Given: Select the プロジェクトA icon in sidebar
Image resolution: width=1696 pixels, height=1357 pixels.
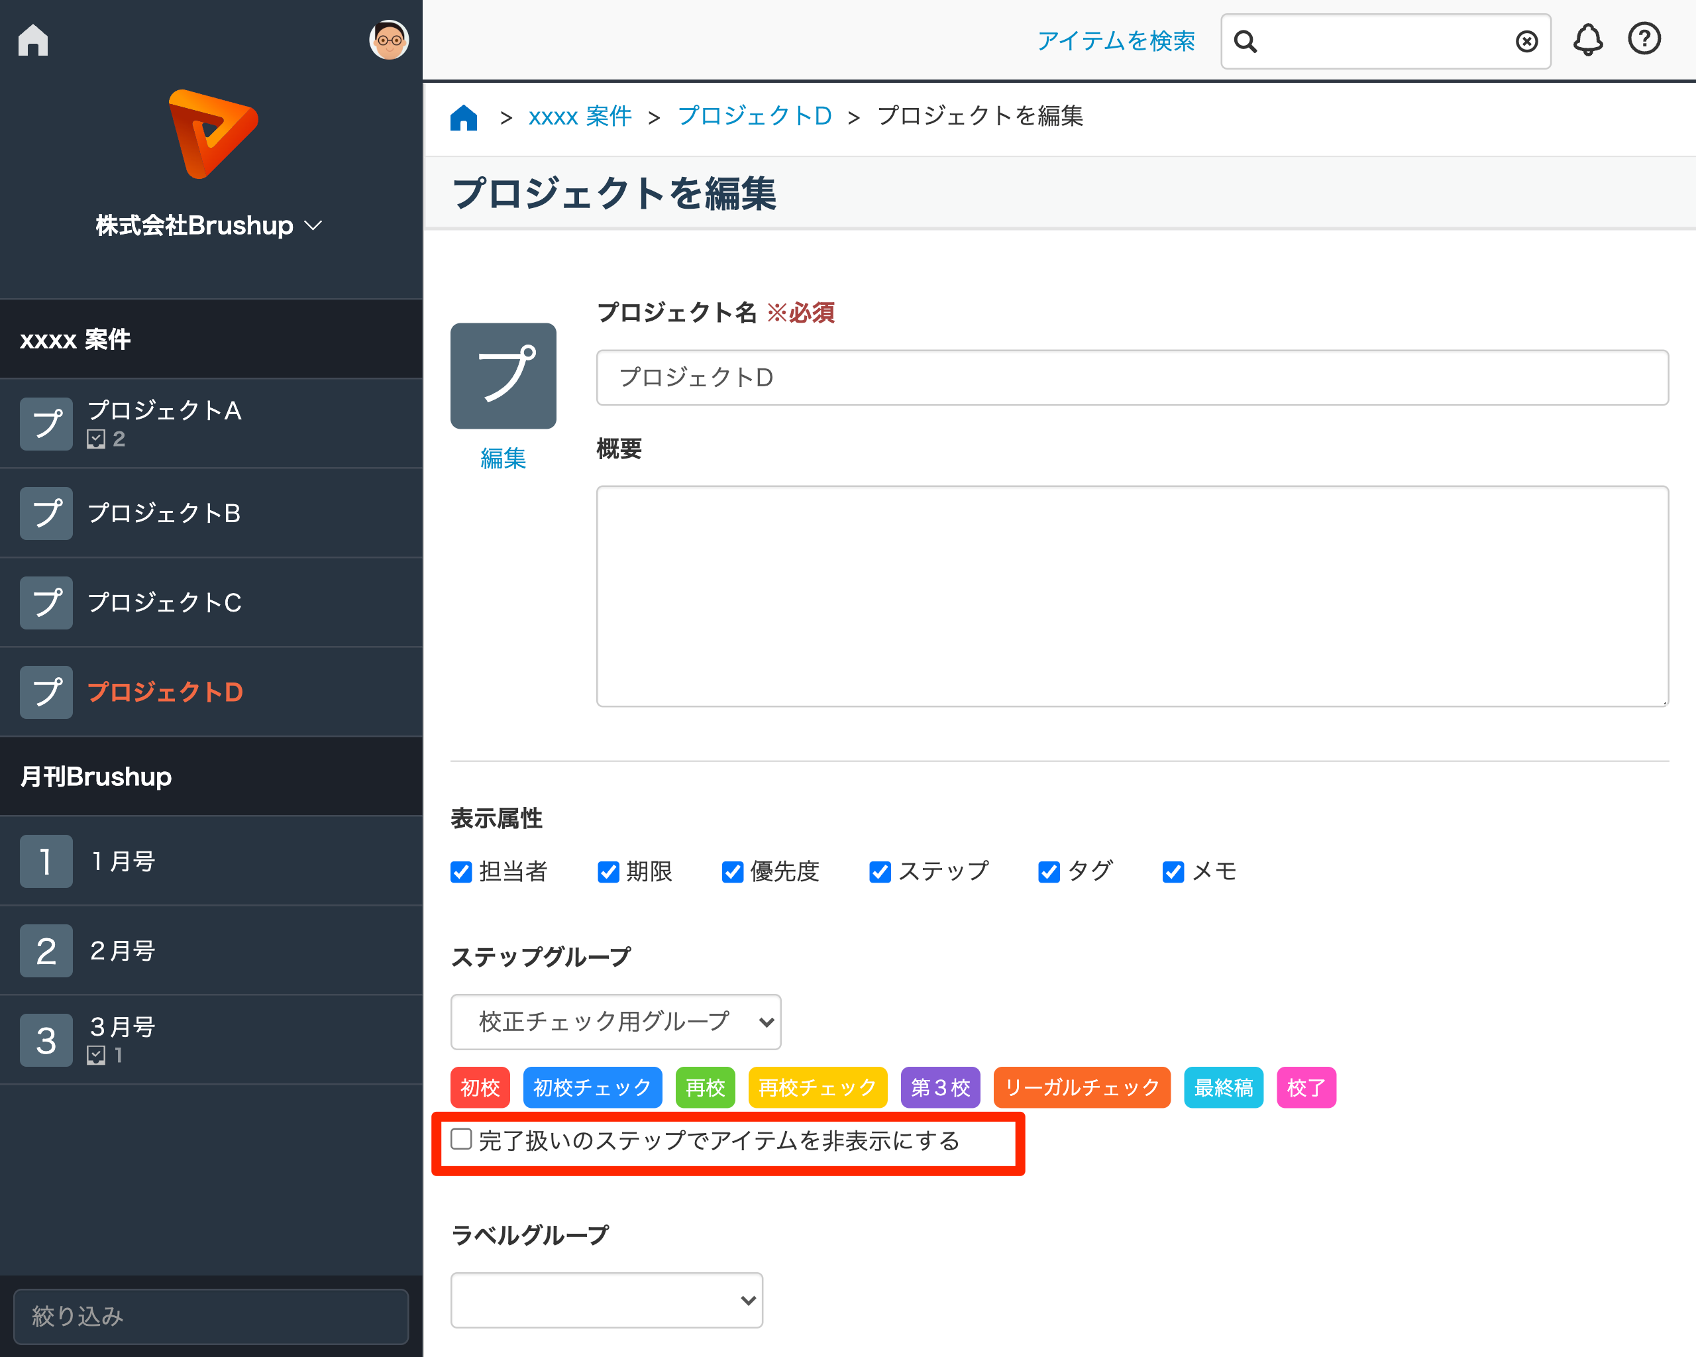Looking at the screenshot, I should tap(46, 423).
